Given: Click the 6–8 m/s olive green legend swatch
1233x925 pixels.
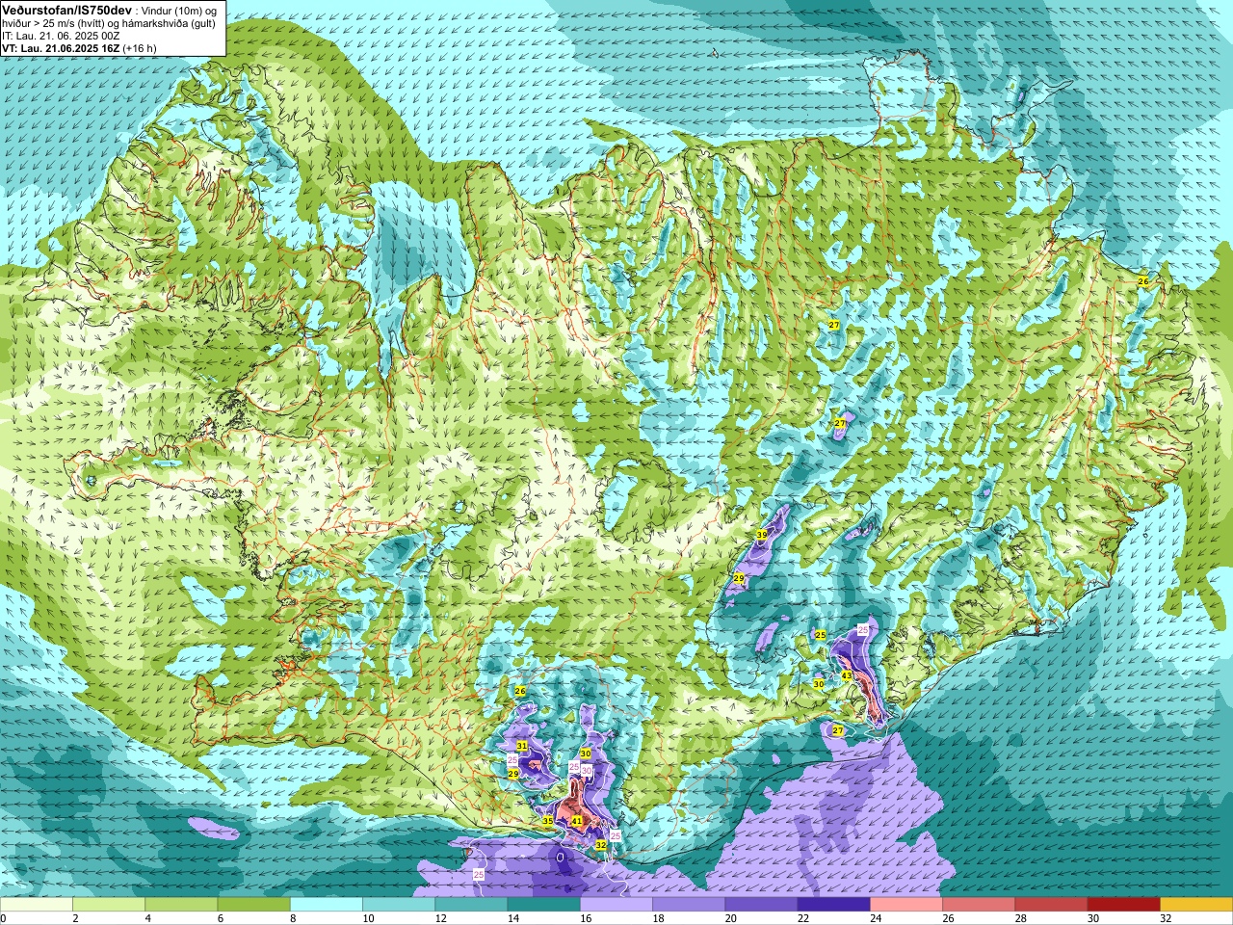Looking at the screenshot, I should [x=253, y=905].
